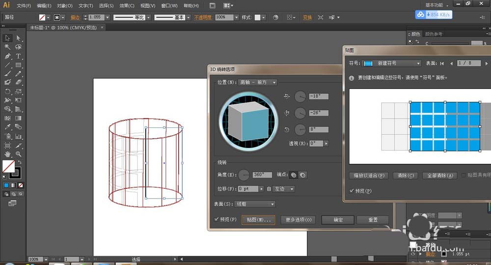The image size is (491, 265).
Task: Select the Line Segment tool
Action: (x=7, y=65)
